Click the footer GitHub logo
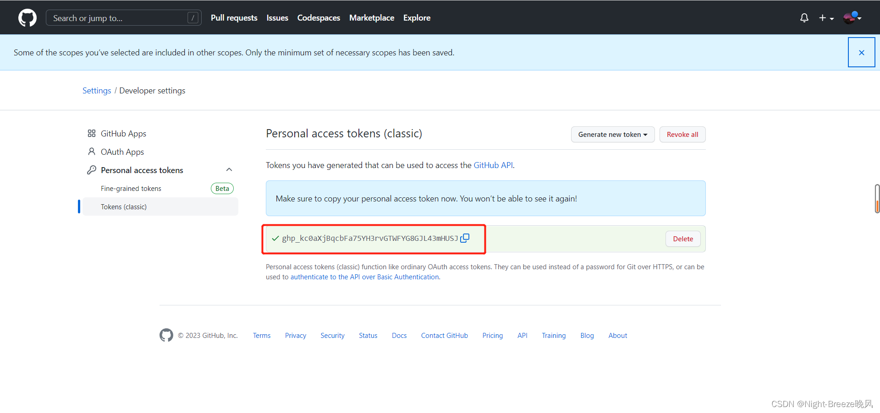 coord(166,335)
